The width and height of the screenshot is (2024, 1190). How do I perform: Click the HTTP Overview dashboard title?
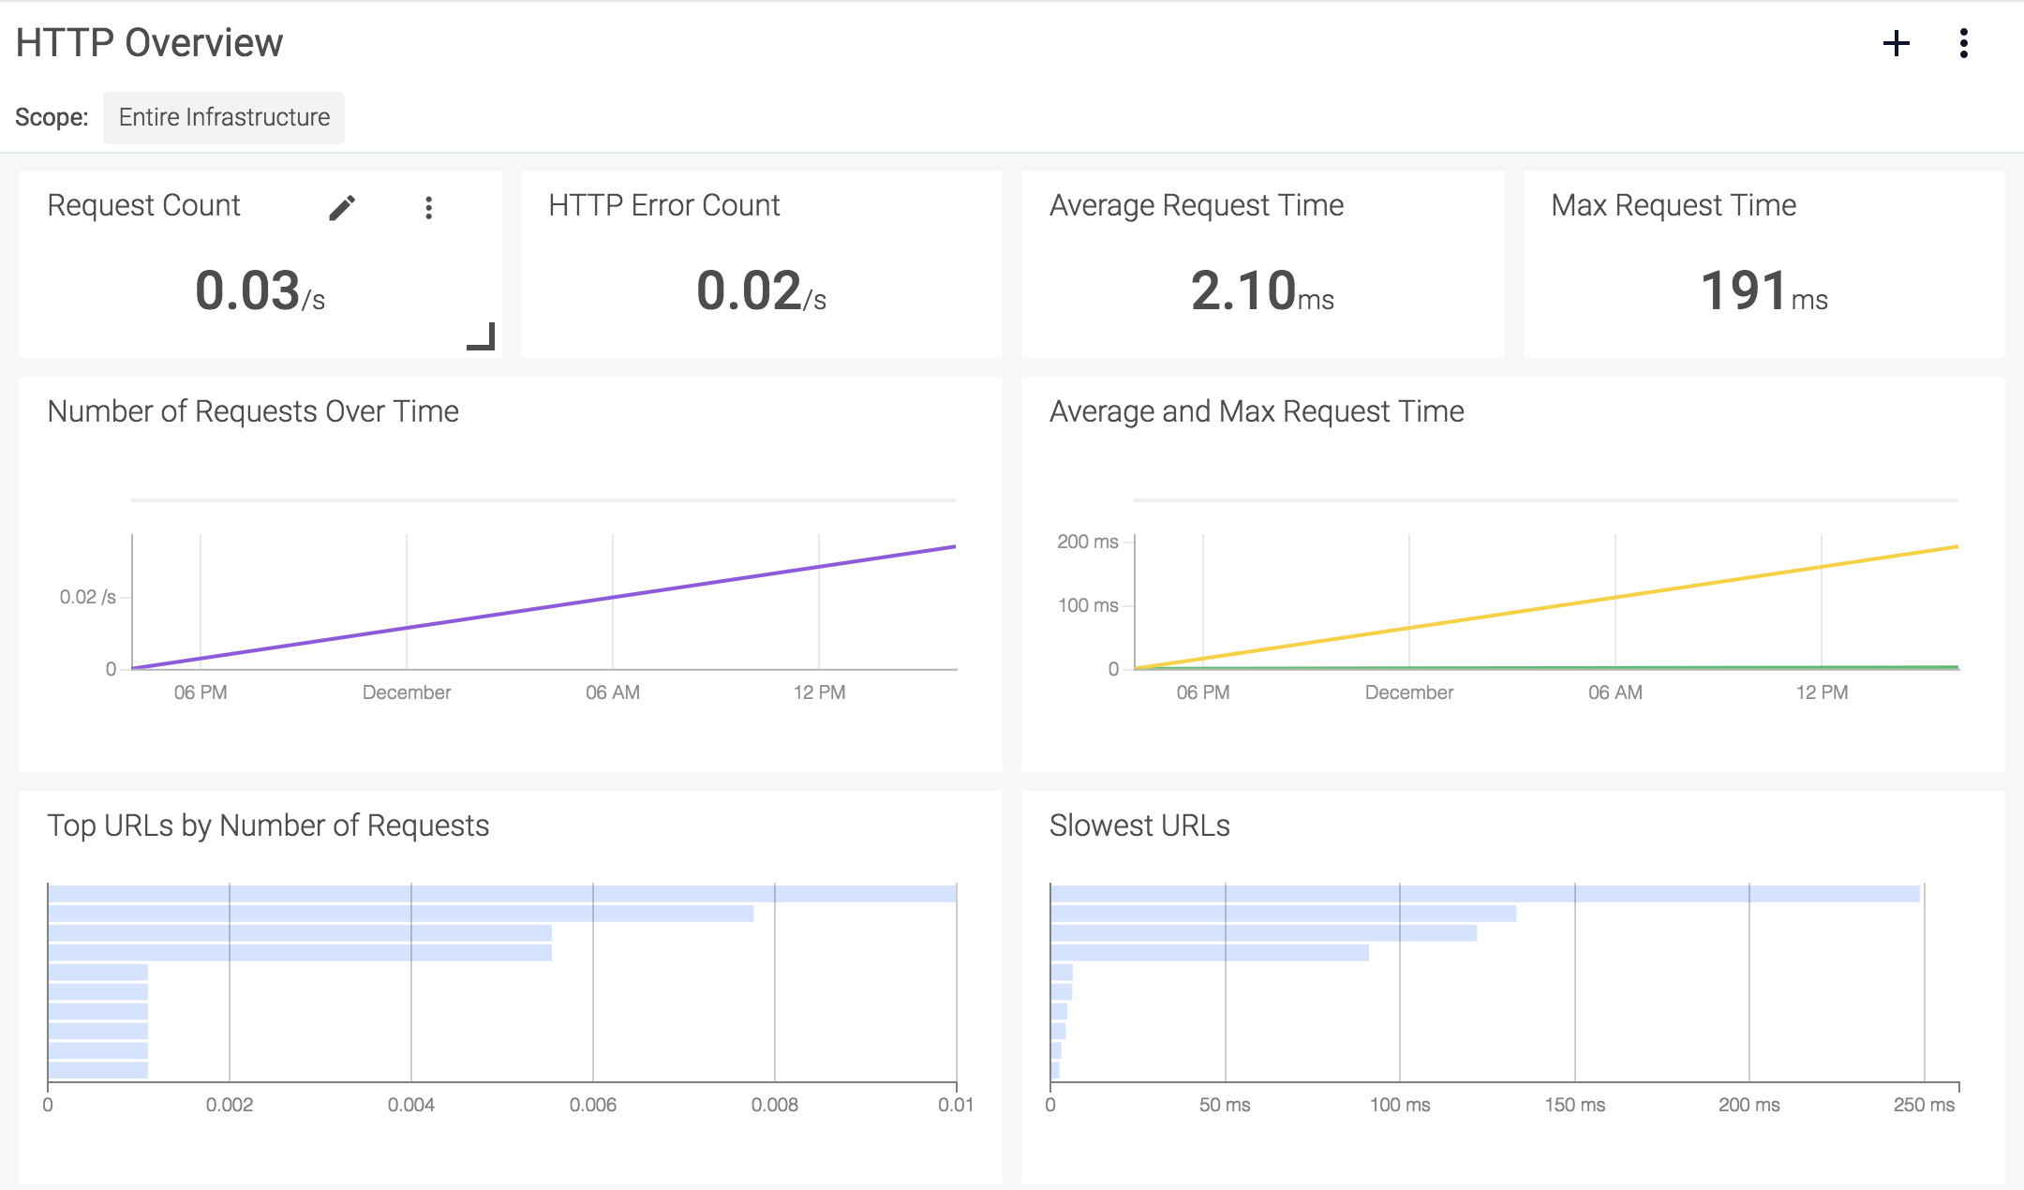(149, 43)
